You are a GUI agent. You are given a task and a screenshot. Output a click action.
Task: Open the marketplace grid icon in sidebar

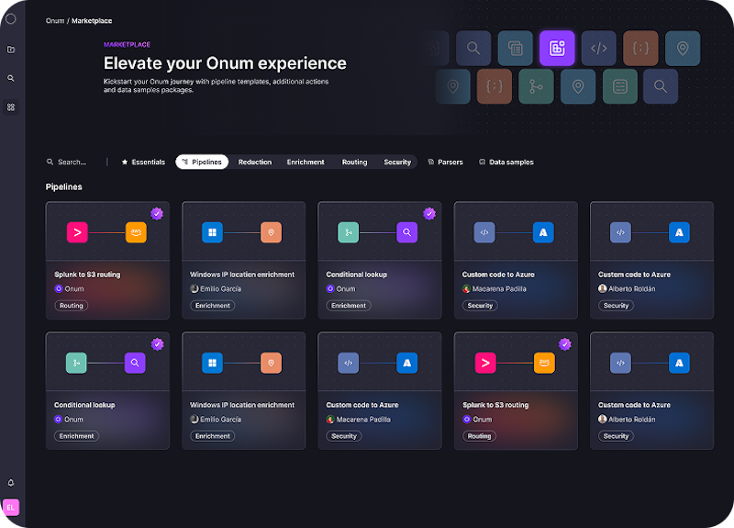11,107
